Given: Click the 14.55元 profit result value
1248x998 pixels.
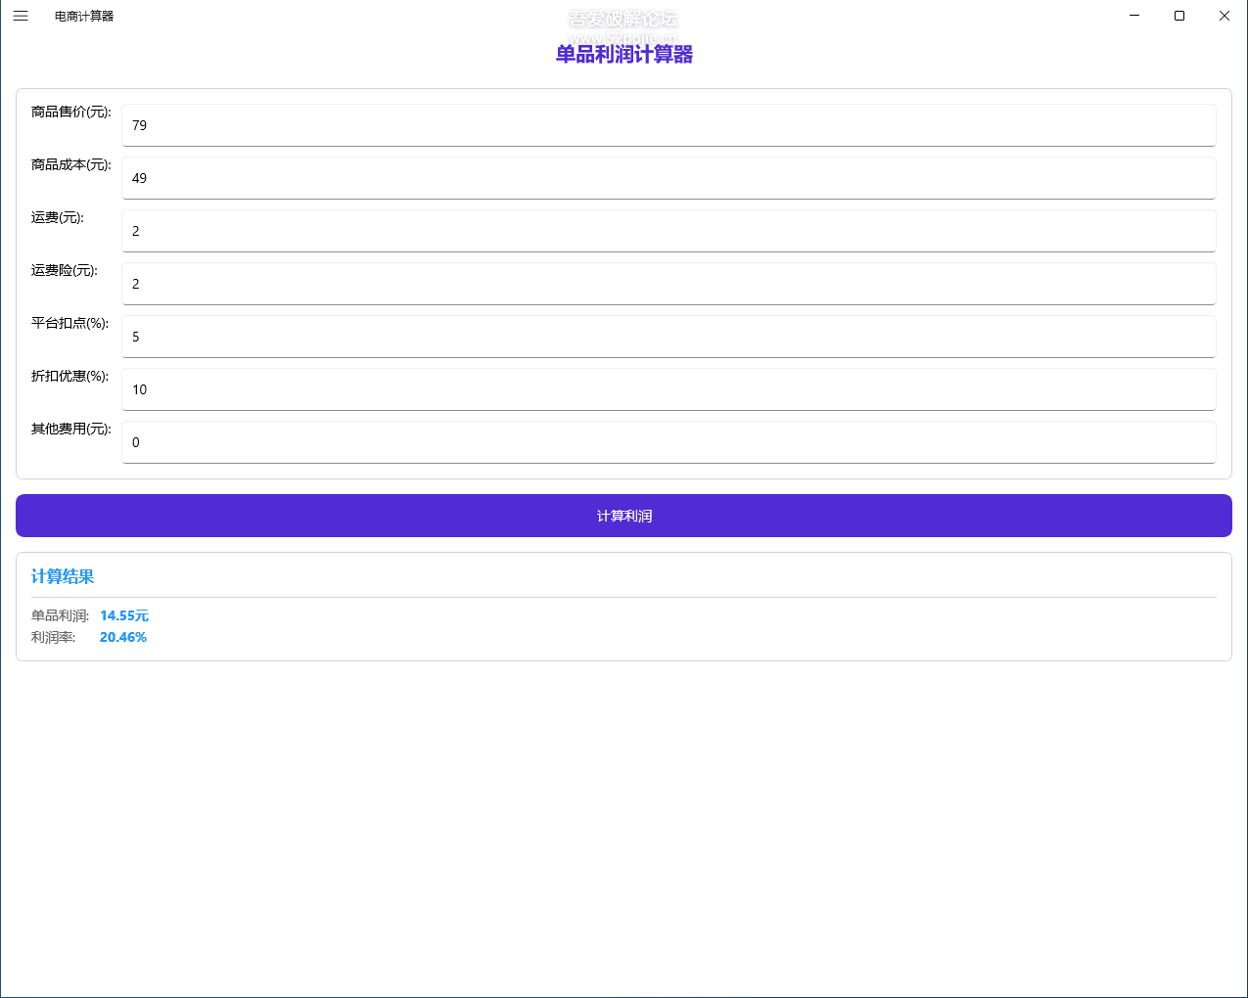Looking at the screenshot, I should coord(124,615).
